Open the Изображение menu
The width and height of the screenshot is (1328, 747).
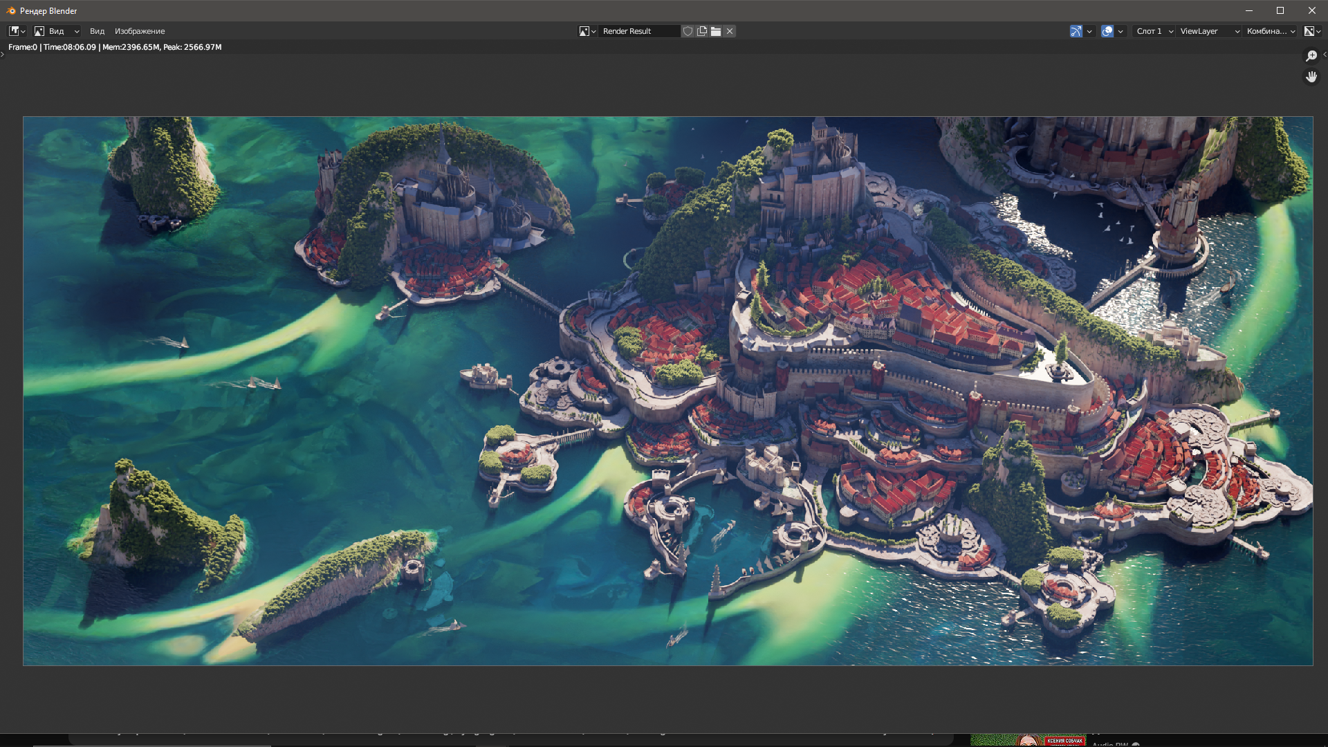click(140, 31)
